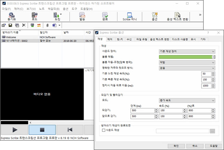Click the 도움말 button at the bottom of the options dialog
The height and width of the screenshot is (150, 224).
click(214, 146)
